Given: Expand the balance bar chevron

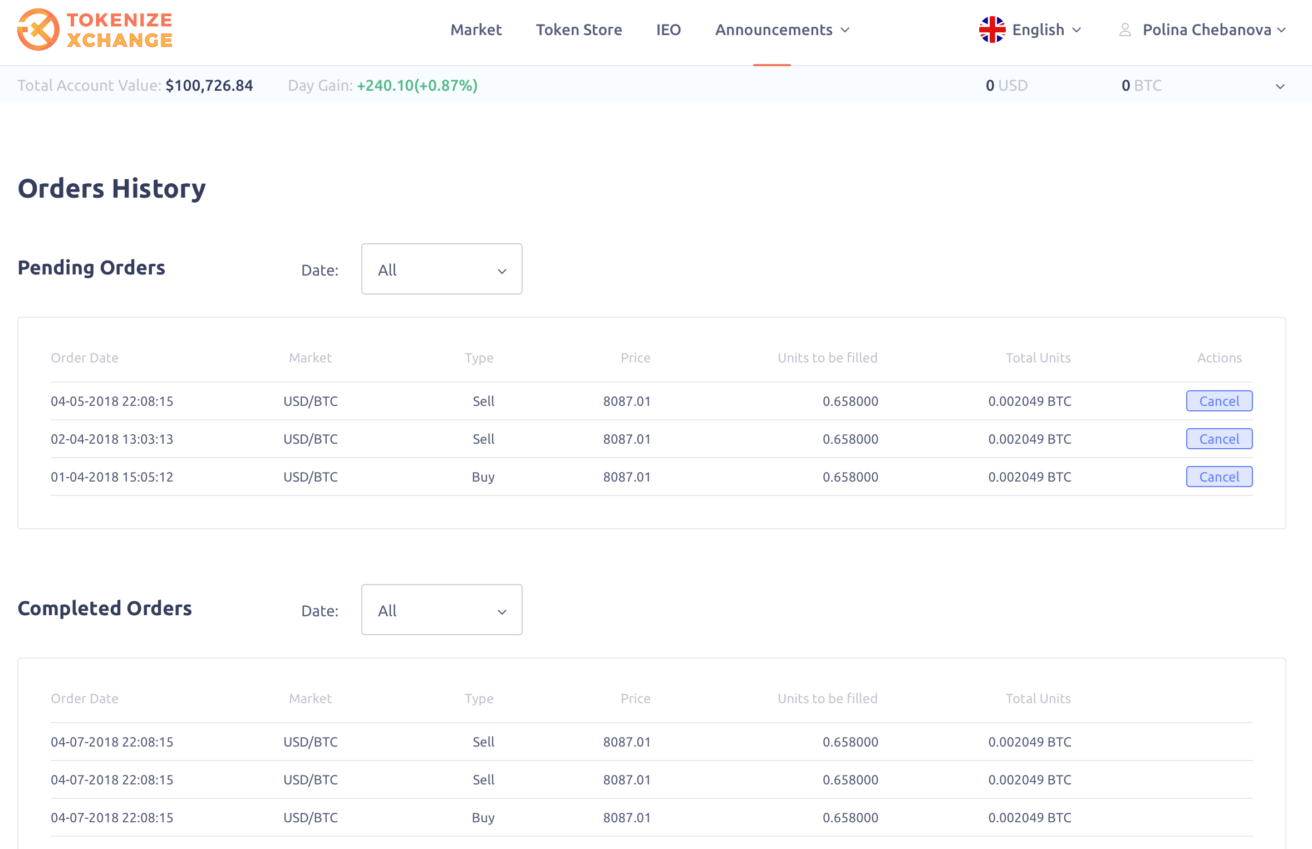Looking at the screenshot, I should pos(1280,86).
